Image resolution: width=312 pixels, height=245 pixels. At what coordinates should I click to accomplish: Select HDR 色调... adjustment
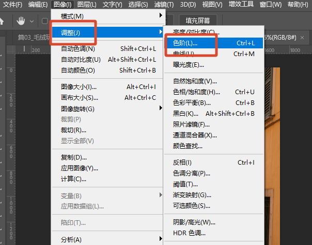point(214,233)
